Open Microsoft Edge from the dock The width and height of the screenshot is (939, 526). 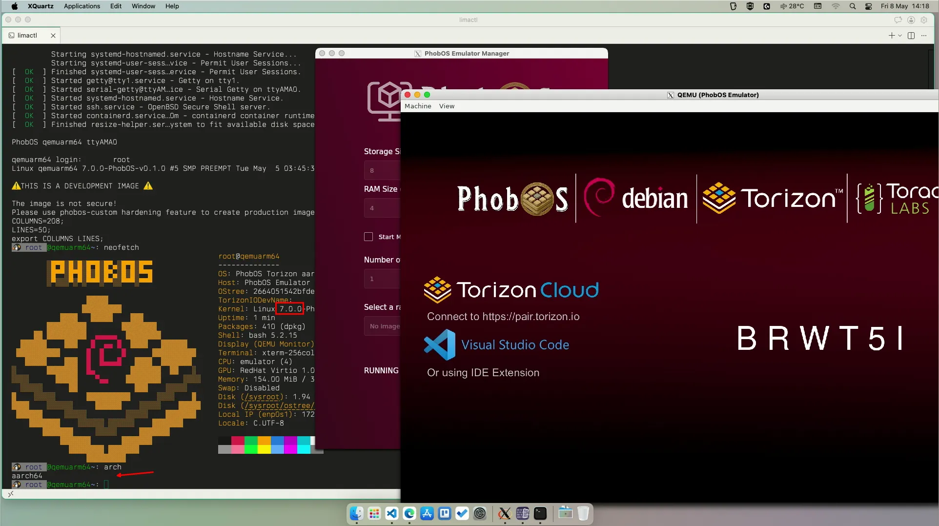coord(409,513)
